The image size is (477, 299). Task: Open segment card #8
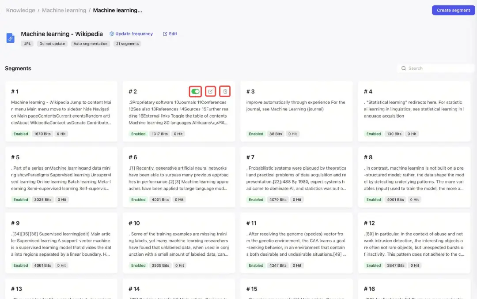tap(414, 177)
